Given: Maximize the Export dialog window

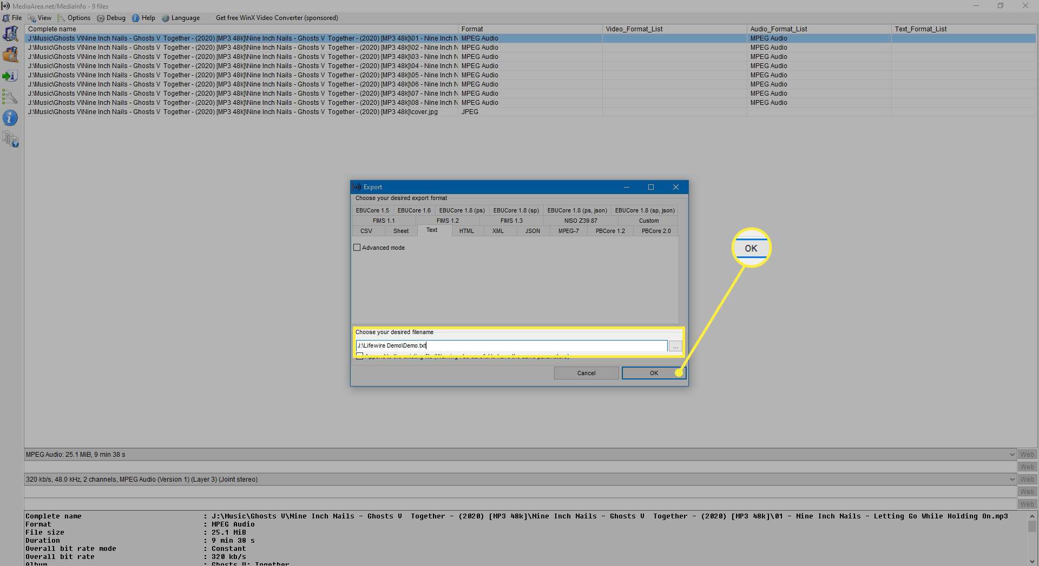Looking at the screenshot, I should pyautogui.click(x=651, y=187).
